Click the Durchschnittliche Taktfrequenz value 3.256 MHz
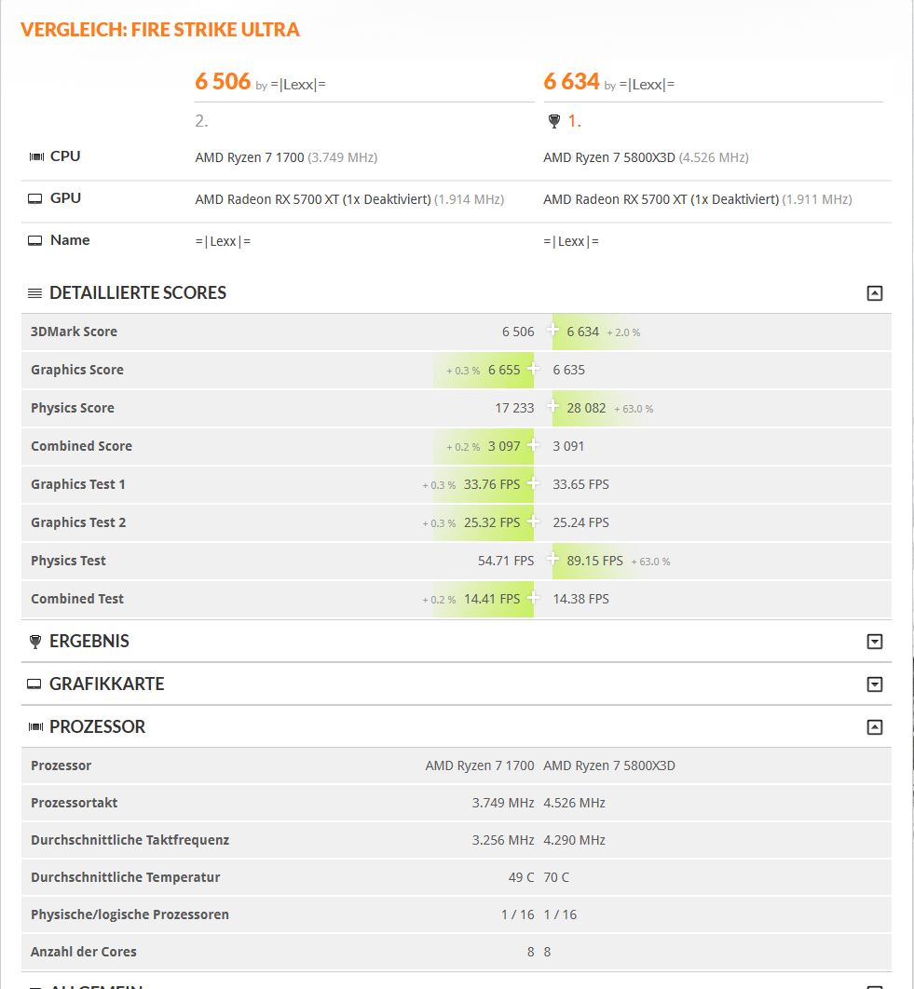Viewport: 914px width, 989px height. coord(503,840)
